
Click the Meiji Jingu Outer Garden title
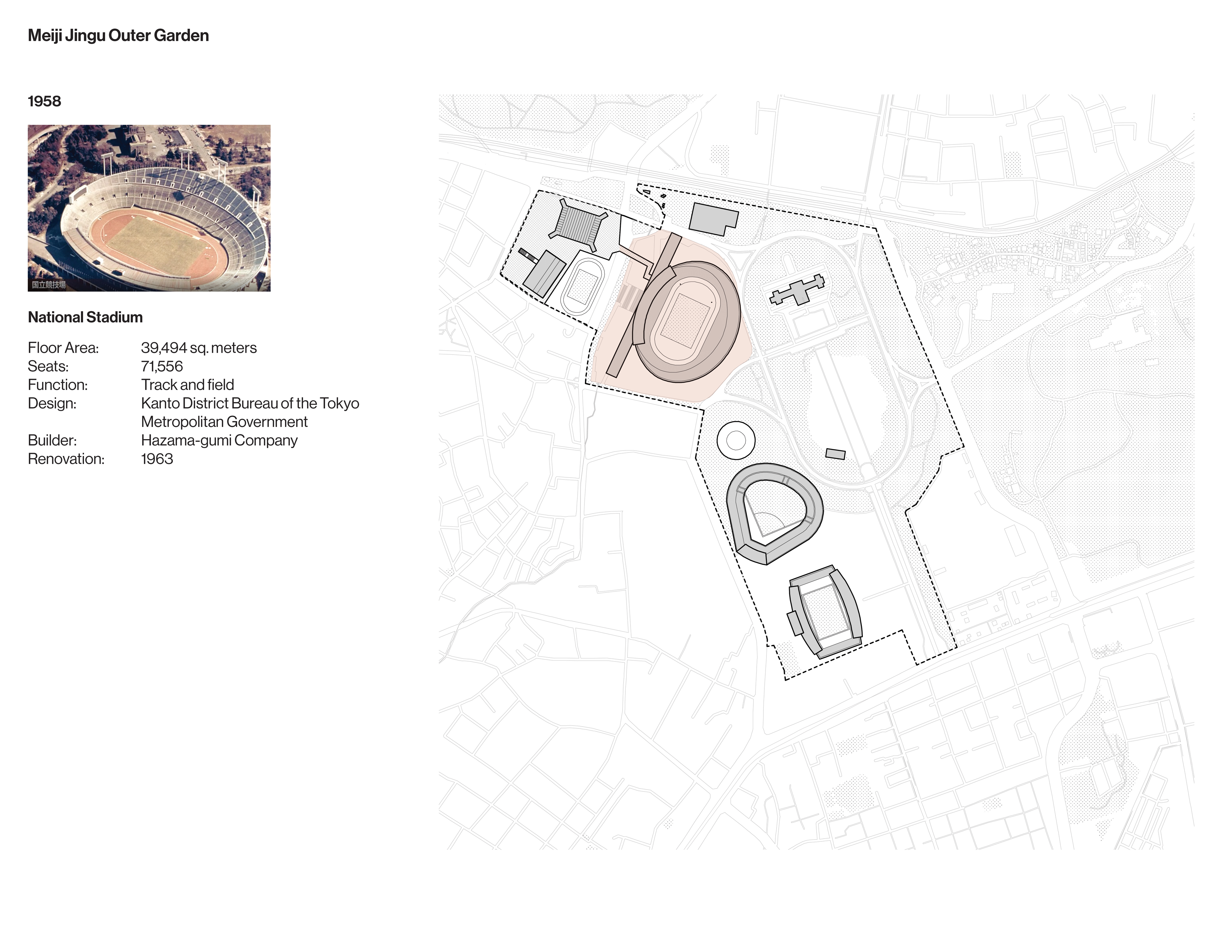pos(118,35)
